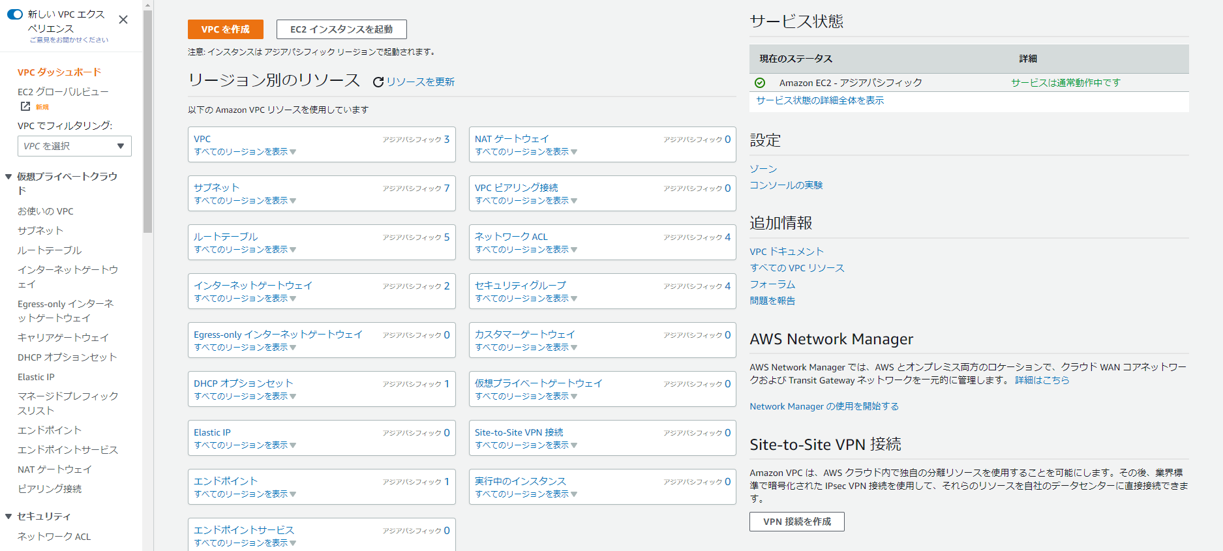The width and height of the screenshot is (1223, 551).
Task: Select NAT ゲートウェイ in the sidebar
Action: 55,469
